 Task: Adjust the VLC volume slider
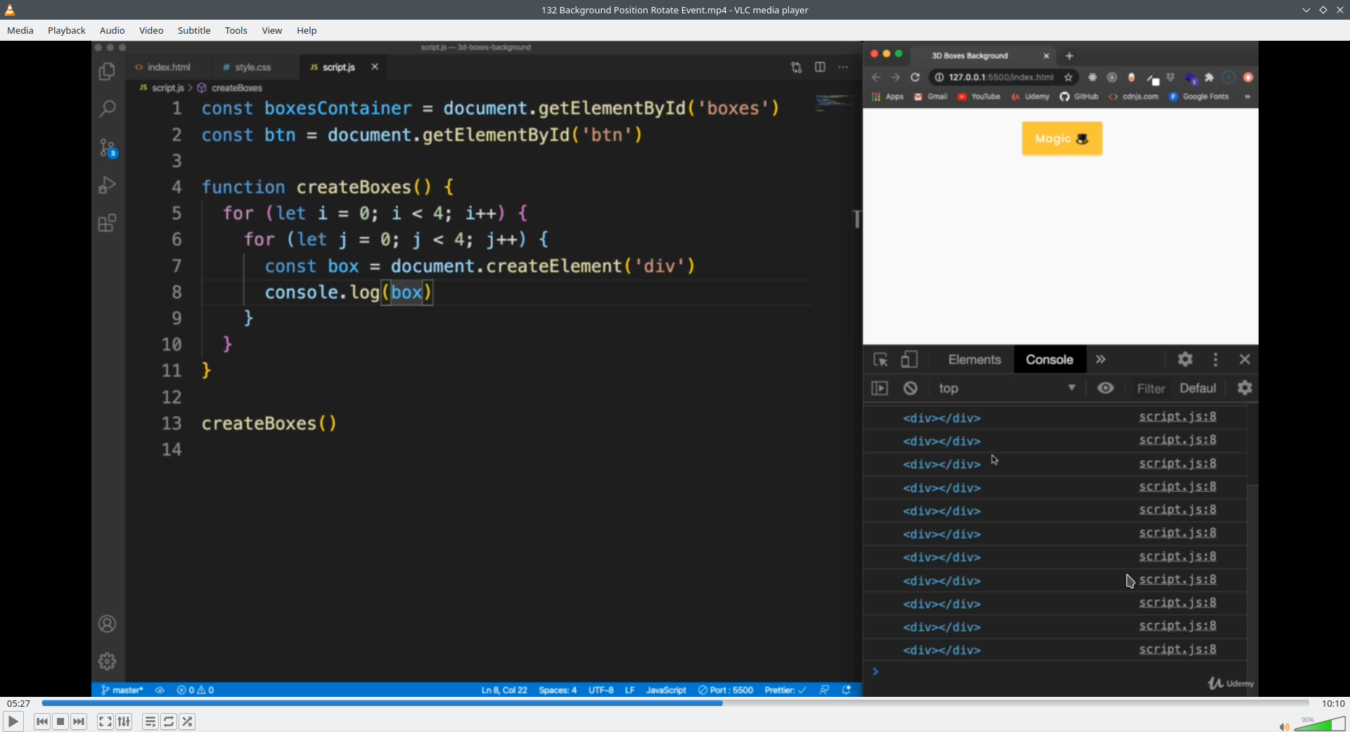tap(1320, 724)
